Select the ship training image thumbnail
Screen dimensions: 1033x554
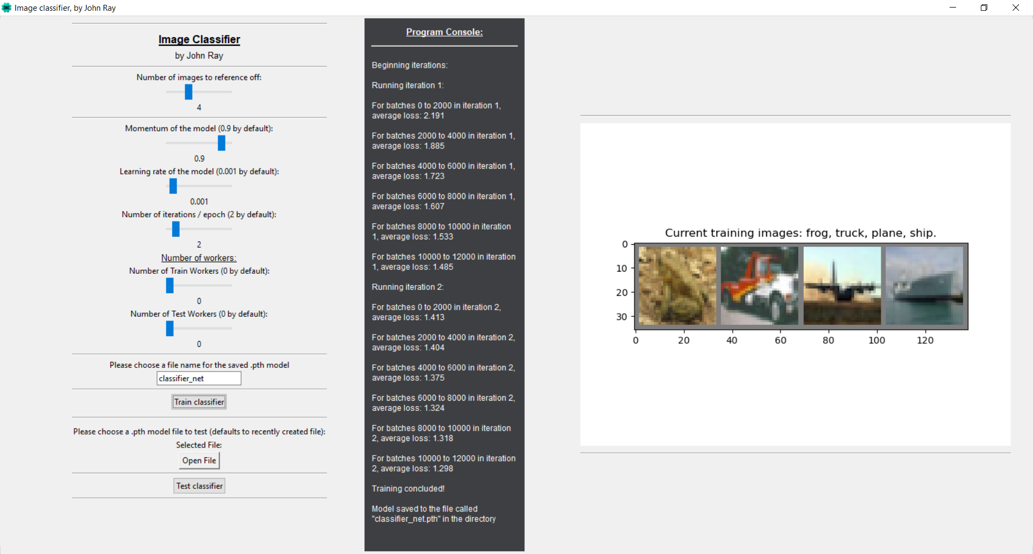pos(924,286)
